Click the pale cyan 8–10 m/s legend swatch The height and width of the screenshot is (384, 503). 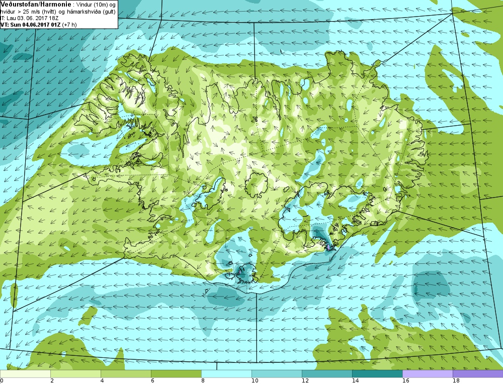point(226,374)
